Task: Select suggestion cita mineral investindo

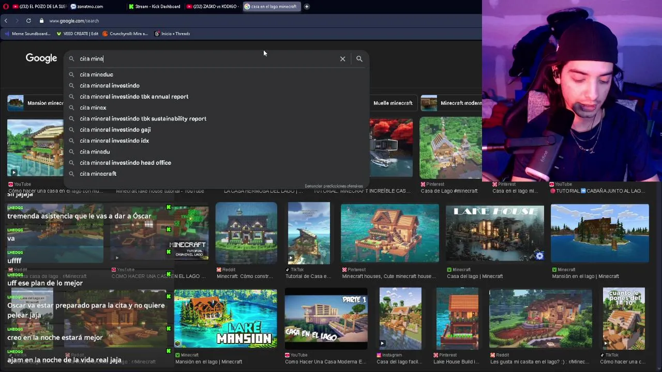Action: (x=216, y=86)
